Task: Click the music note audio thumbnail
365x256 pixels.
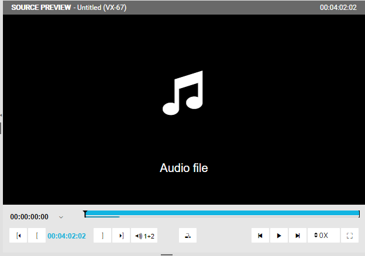Action: [x=183, y=93]
